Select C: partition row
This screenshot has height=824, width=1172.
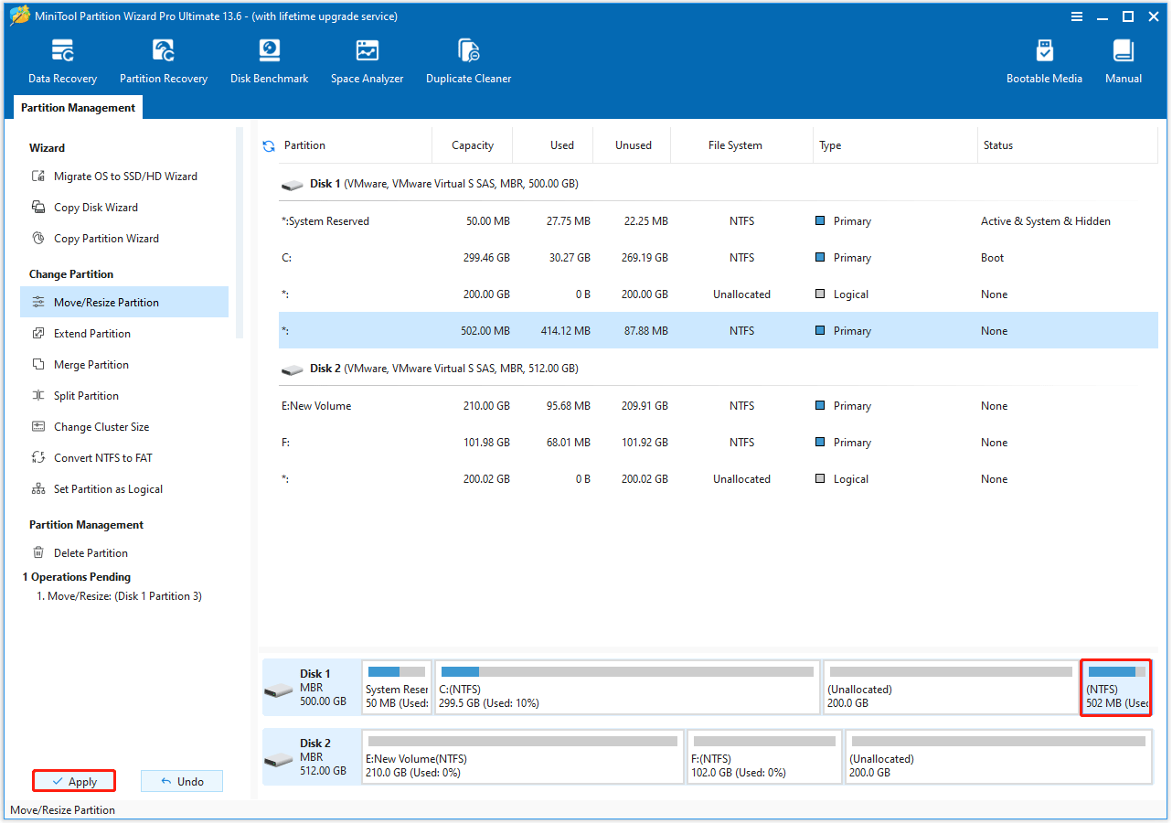[x=719, y=258]
